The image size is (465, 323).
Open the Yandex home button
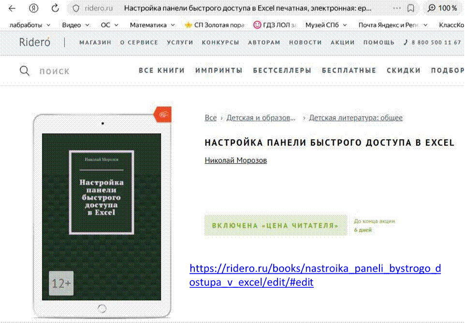[33, 8]
